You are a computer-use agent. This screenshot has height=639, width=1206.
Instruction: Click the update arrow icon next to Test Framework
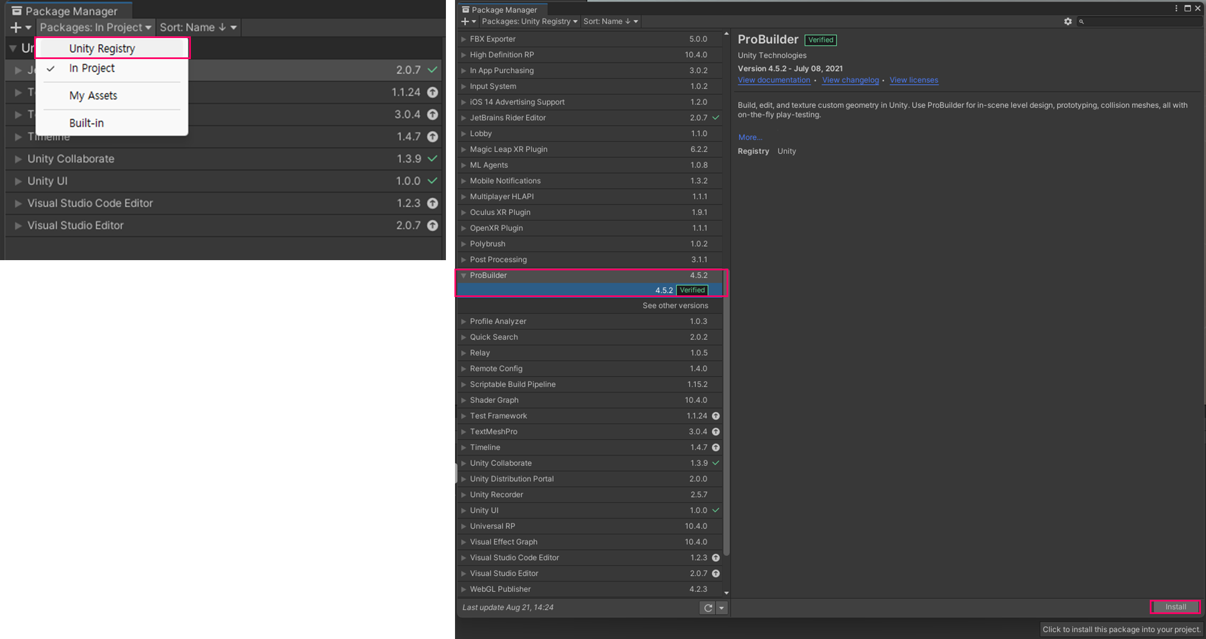click(716, 416)
